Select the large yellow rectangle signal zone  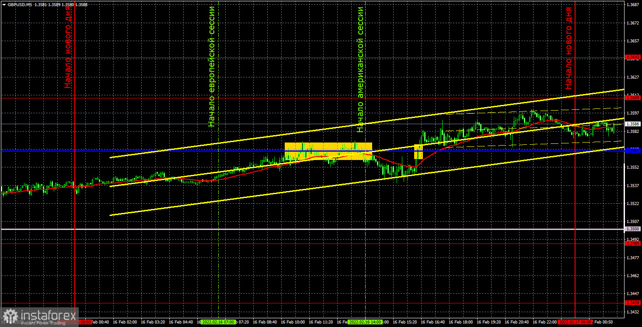click(x=328, y=151)
